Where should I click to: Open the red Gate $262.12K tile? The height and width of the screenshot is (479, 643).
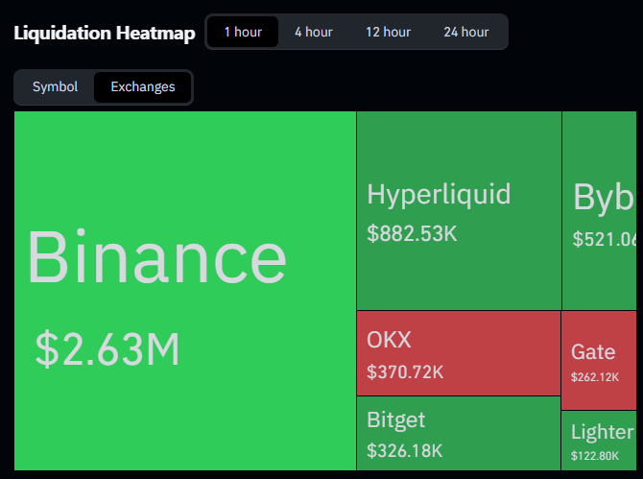coord(599,360)
